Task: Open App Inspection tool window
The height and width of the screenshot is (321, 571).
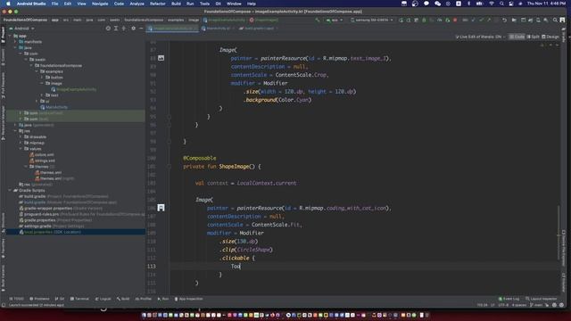Action: 188,299
